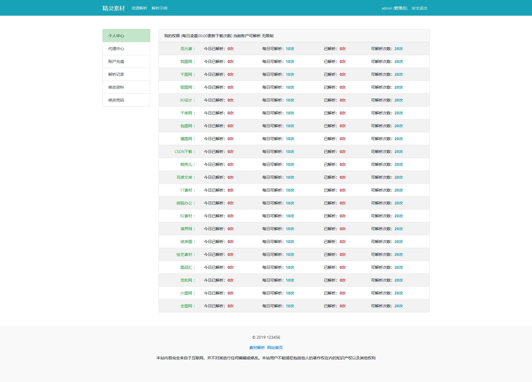
Task: Click the 精灵素材 site logo
Action: (113, 8)
